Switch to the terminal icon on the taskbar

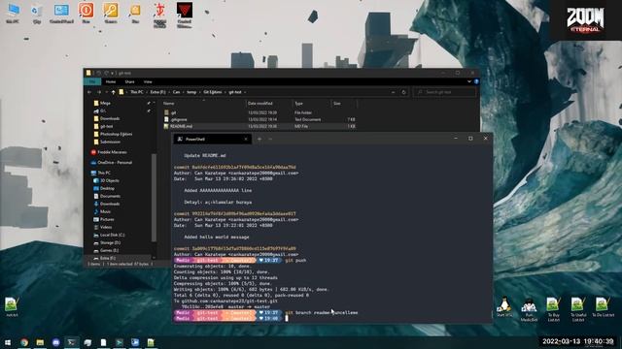72,342
